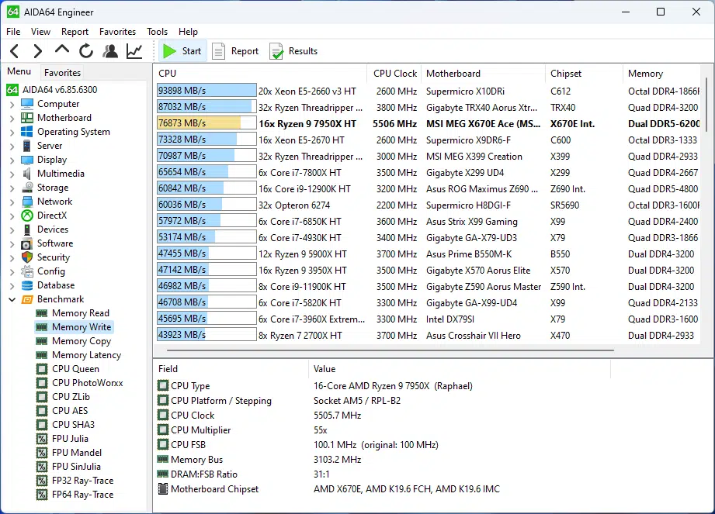715x514 pixels.
Task: Select the AIDA64 v6.85.6300 root icon
Action: tap(12, 90)
